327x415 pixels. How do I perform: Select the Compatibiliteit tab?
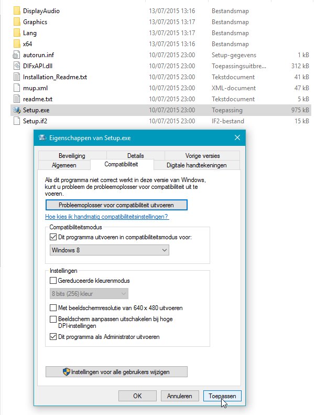(122, 164)
